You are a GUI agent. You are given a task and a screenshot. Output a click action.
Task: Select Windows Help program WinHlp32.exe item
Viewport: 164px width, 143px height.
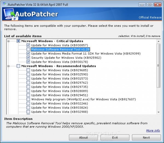(83, 99)
